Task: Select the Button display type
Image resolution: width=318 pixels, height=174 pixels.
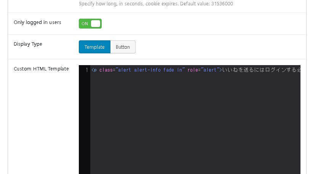Action: 123,47
